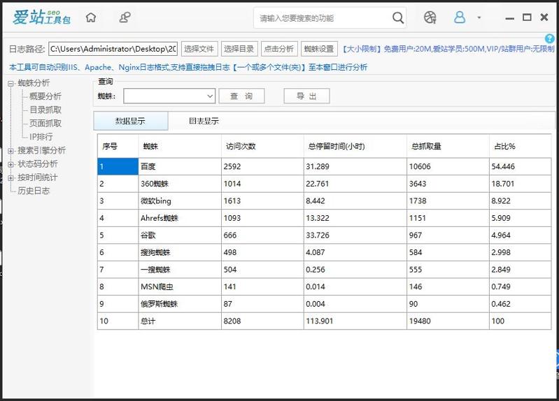
Task: Click the magnifier search icon
Action: pos(397,18)
